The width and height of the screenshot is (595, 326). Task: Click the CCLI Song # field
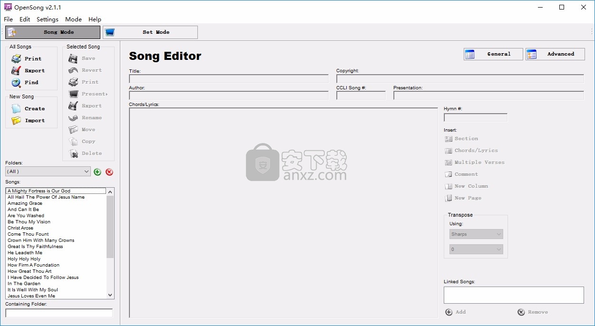pyautogui.click(x=361, y=96)
